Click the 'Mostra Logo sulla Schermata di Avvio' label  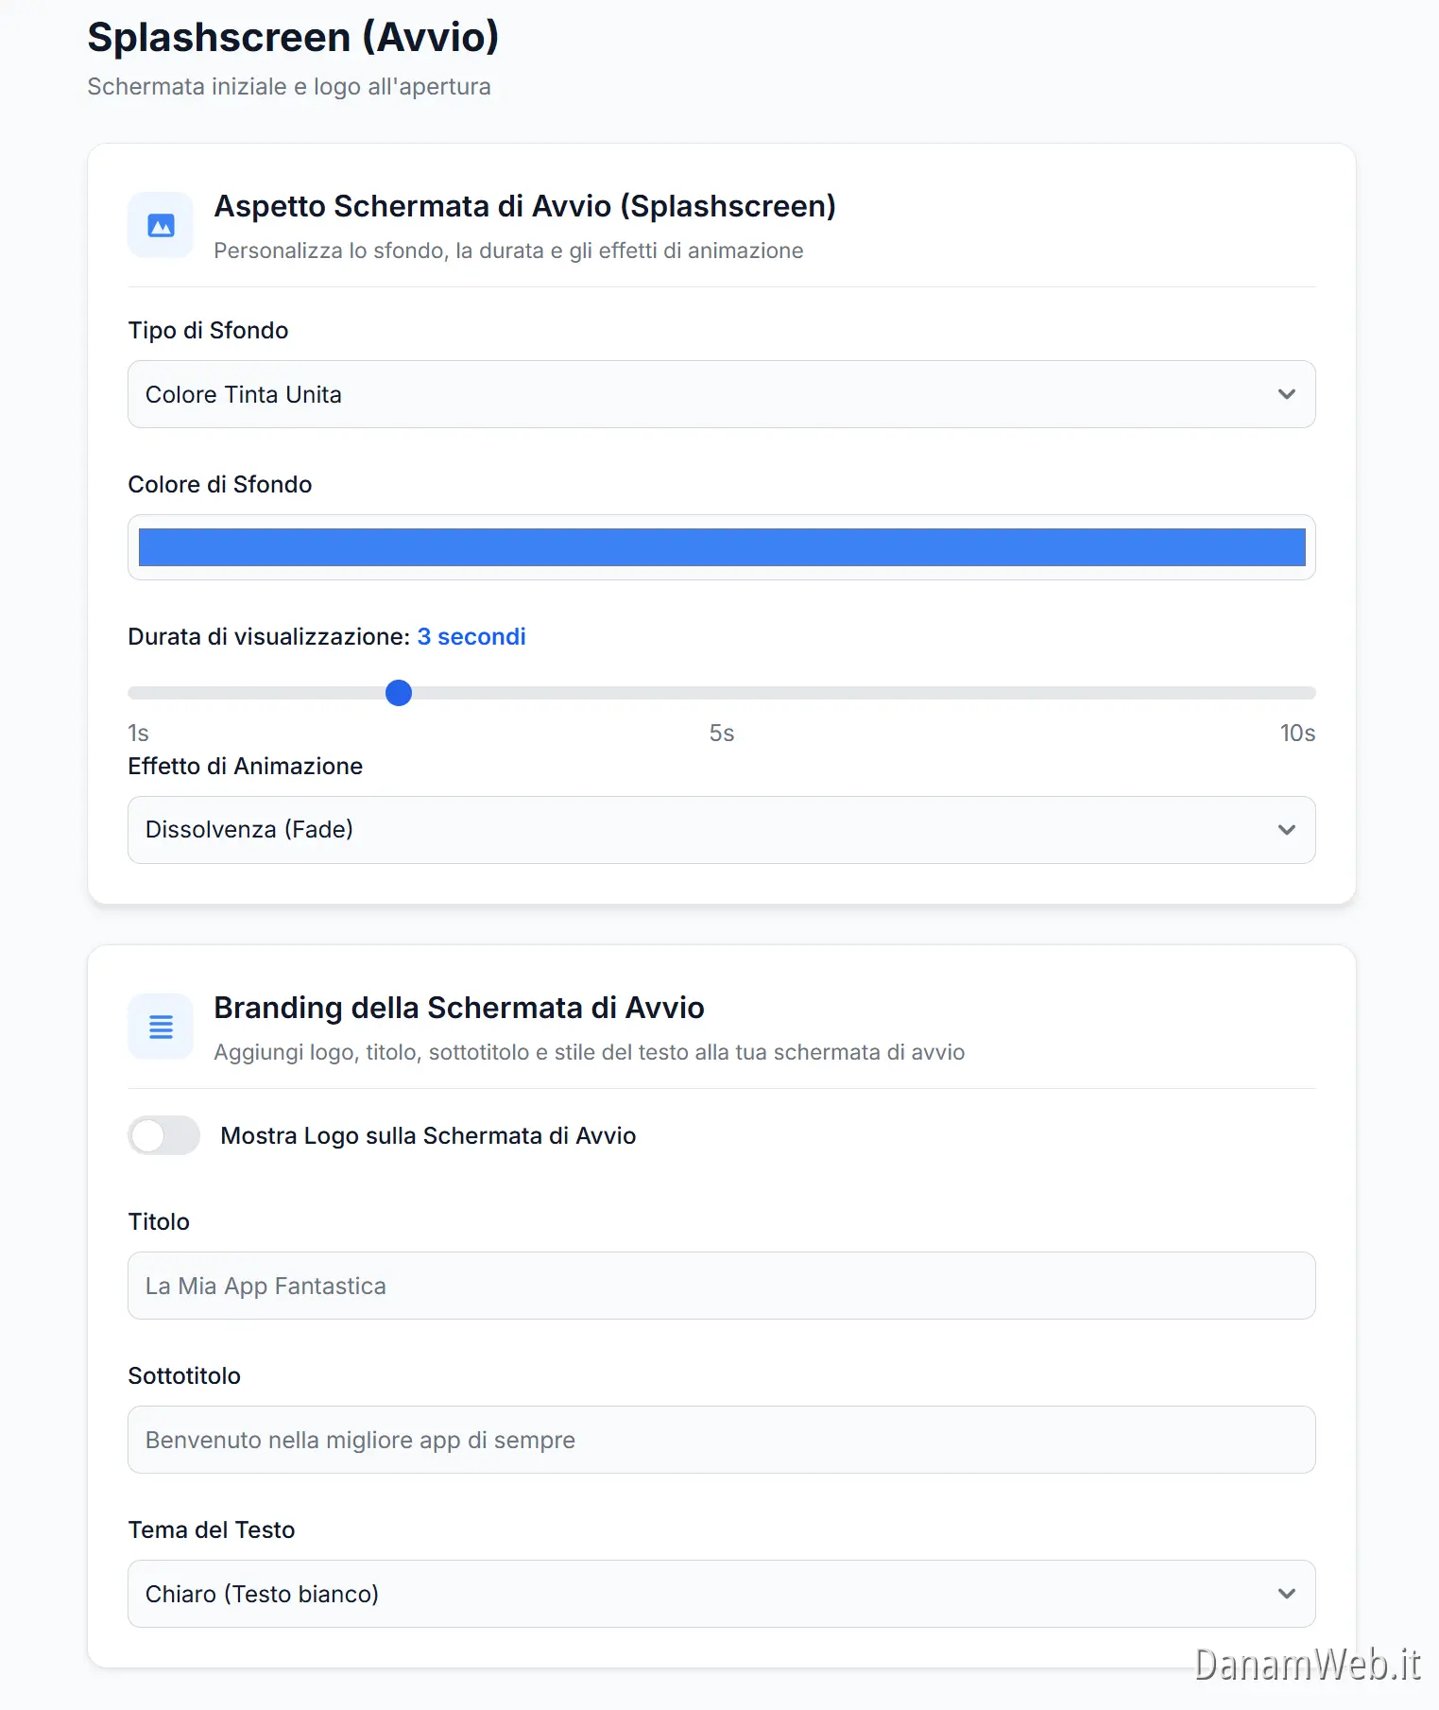pos(427,1135)
